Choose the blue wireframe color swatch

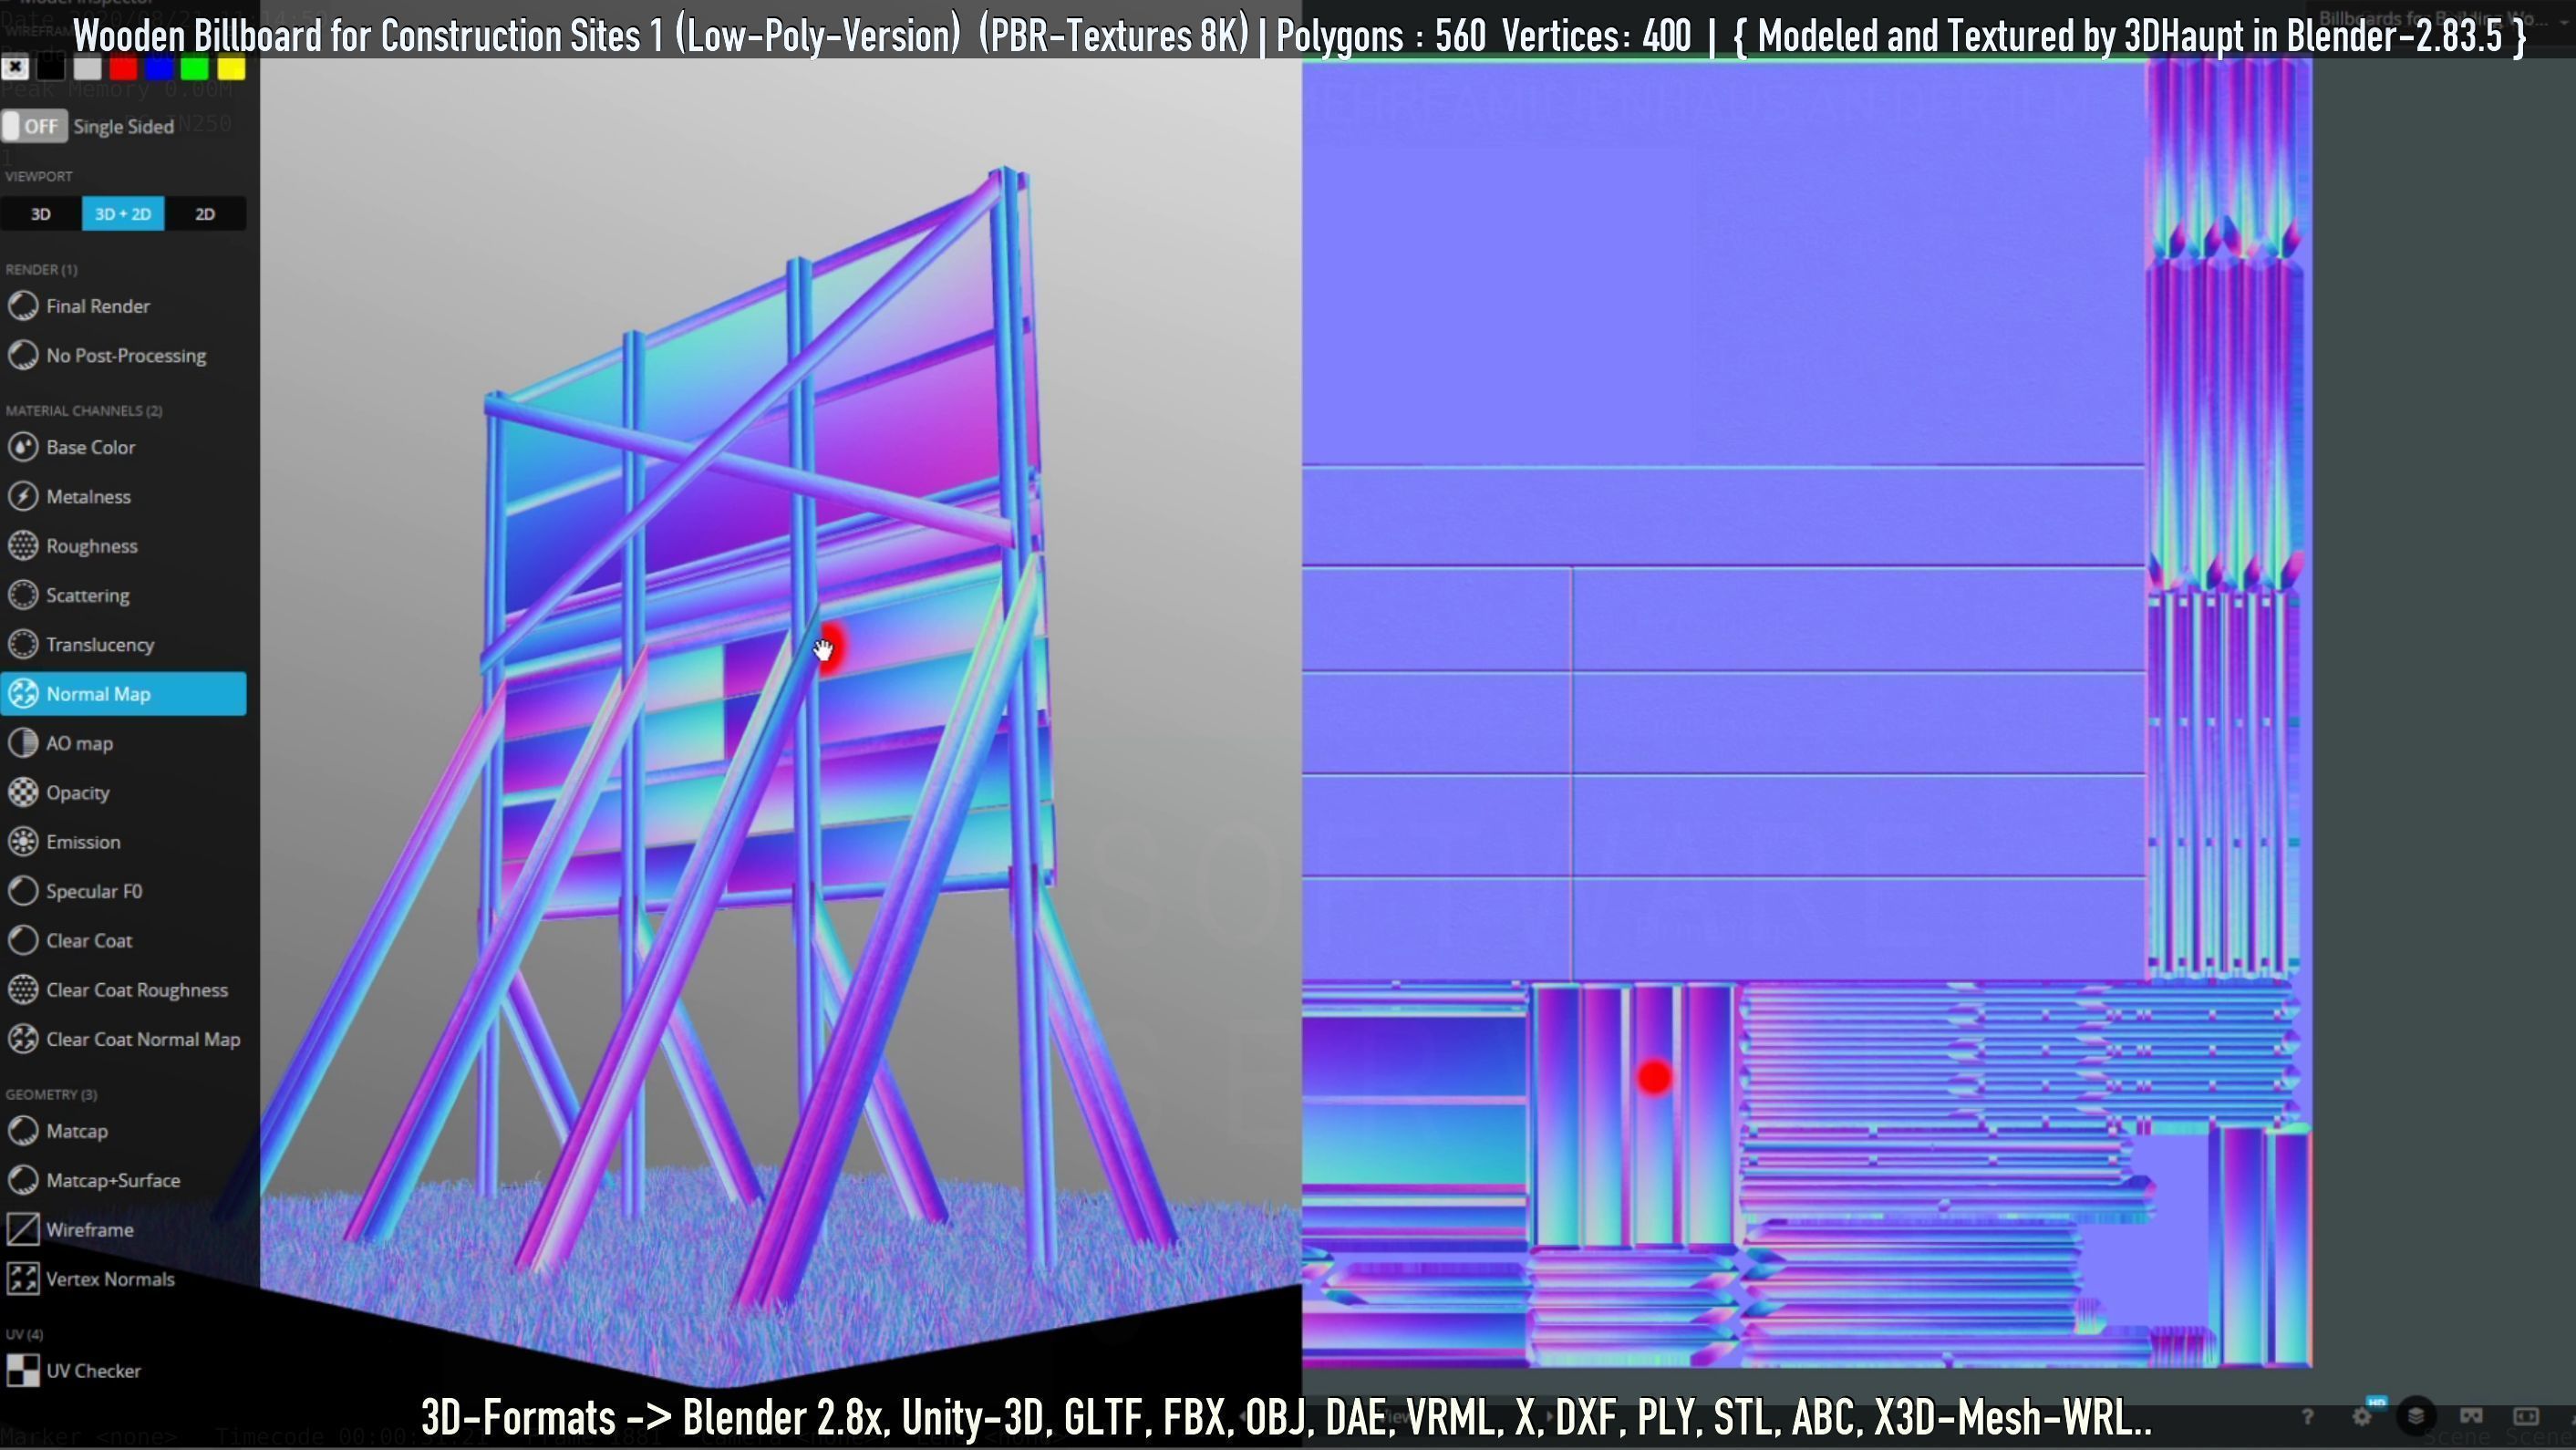159,68
